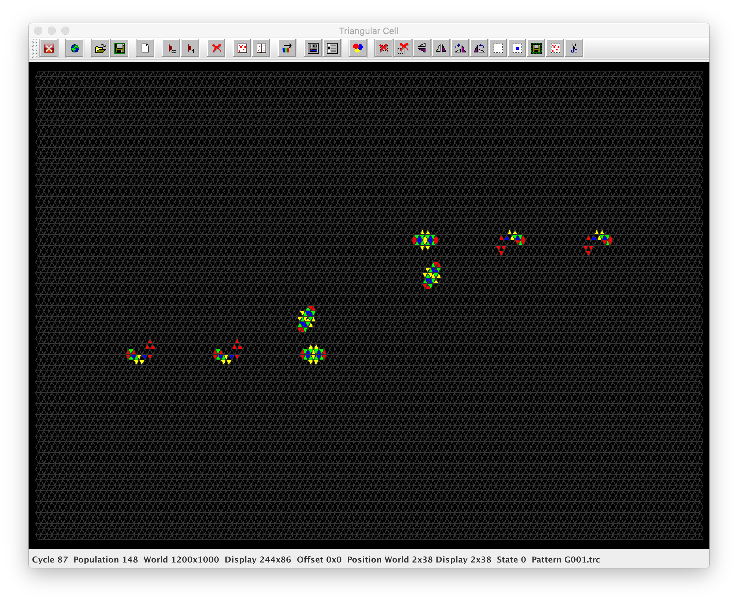Create new blank page document
Viewport: 738px width, 602px height.
(x=145, y=48)
